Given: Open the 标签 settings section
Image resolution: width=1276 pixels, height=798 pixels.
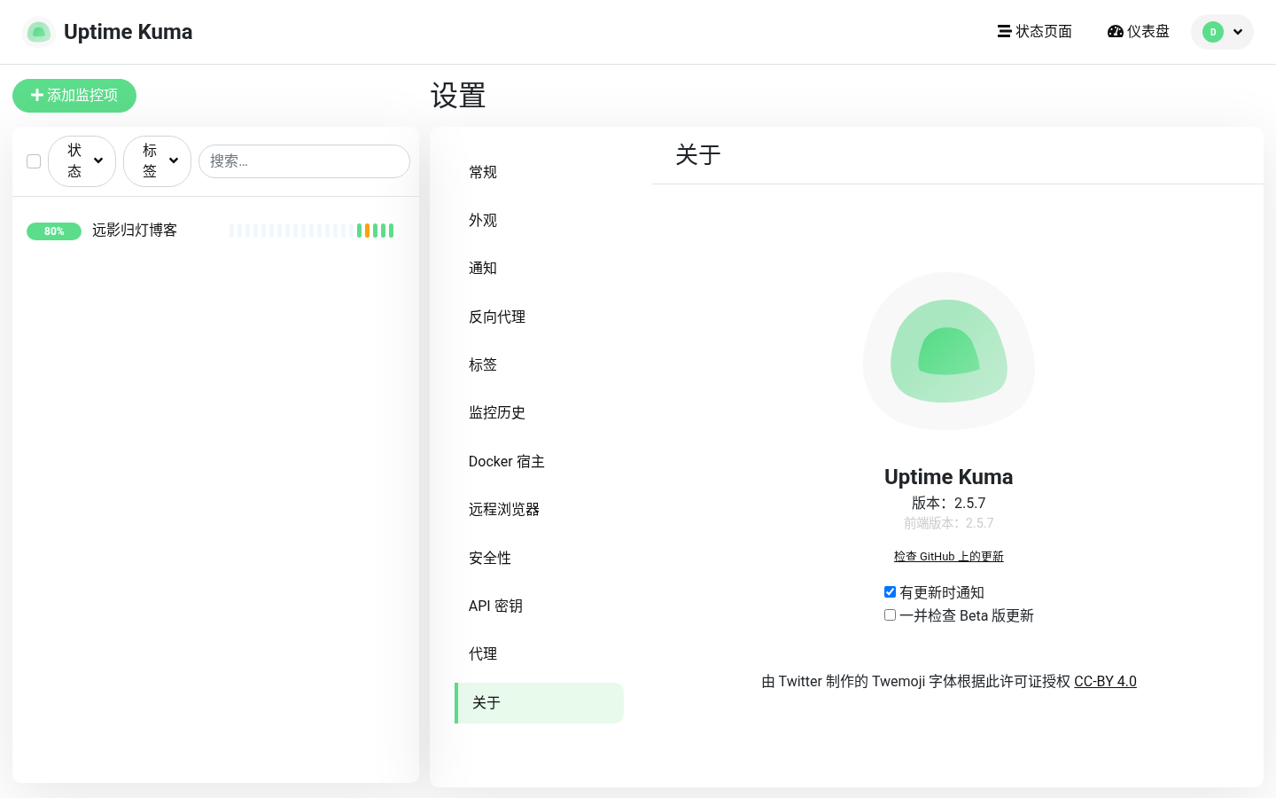Looking at the screenshot, I should click(539, 364).
